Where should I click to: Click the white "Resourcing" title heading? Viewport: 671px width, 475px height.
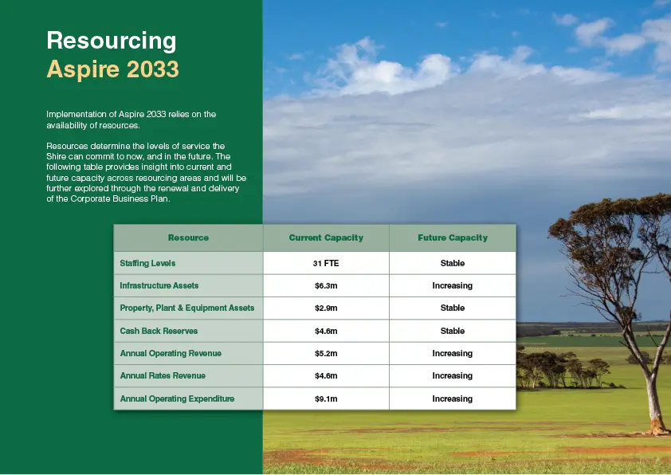(x=112, y=41)
